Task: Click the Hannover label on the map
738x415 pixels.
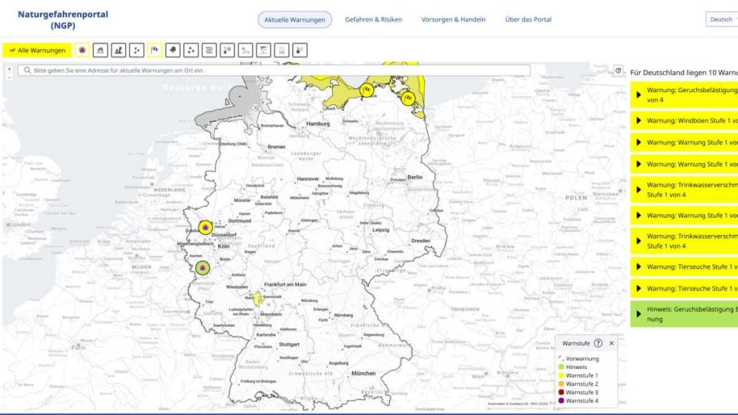Action: pos(308,179)
